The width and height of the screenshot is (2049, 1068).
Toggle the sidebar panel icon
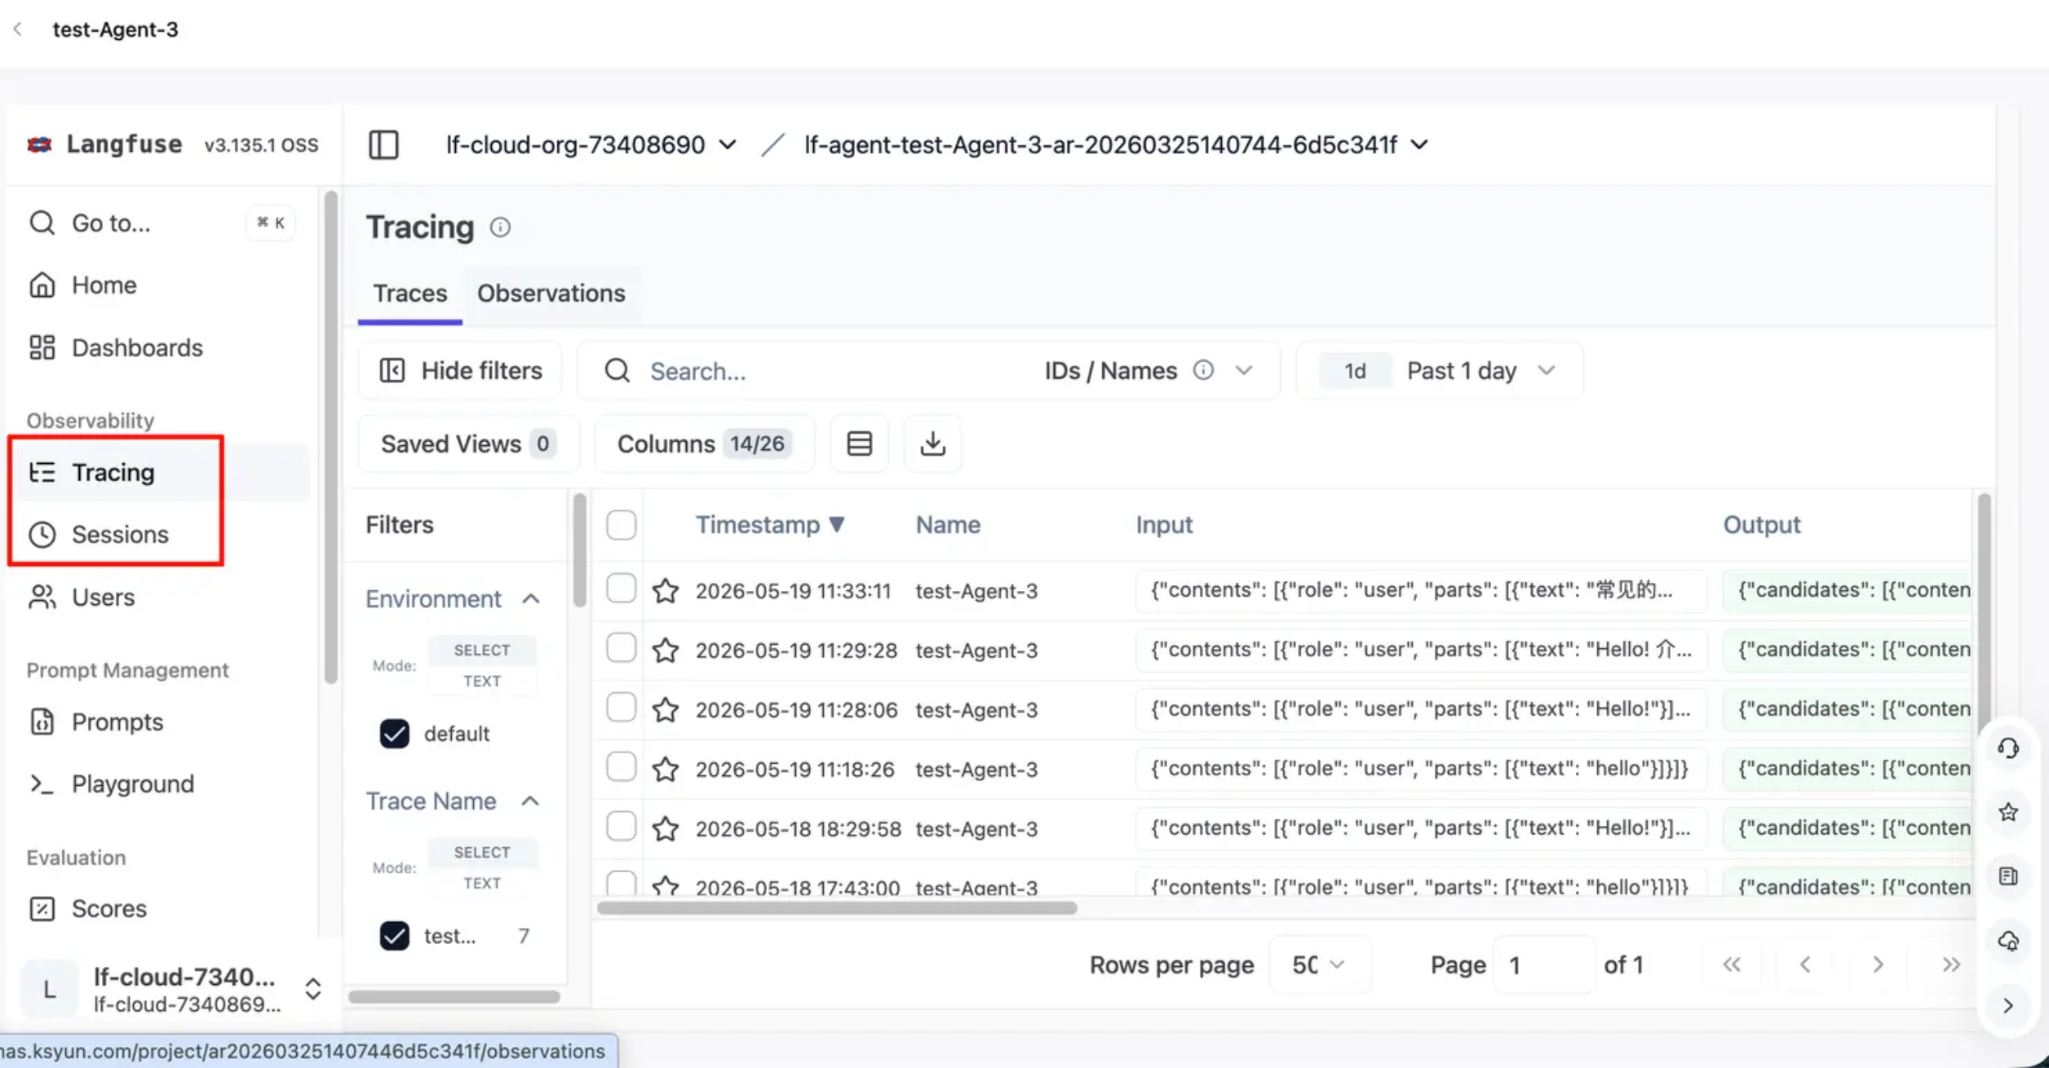(383, 144)
